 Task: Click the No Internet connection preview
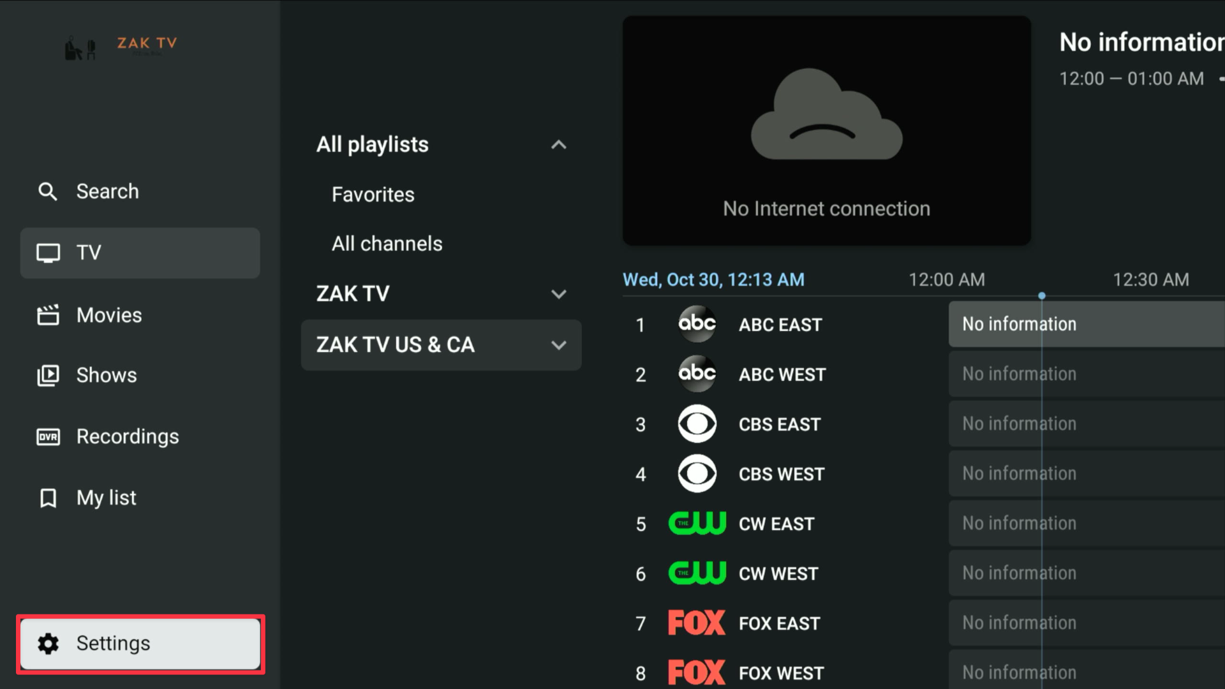[x=826, y=131]
